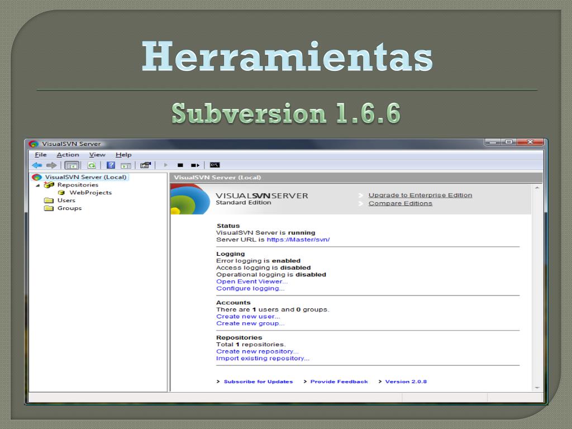This screenshot has height=429, width=572.
Task: Collapse the Repositories tree node arrow
Action: tap(37, 185)
